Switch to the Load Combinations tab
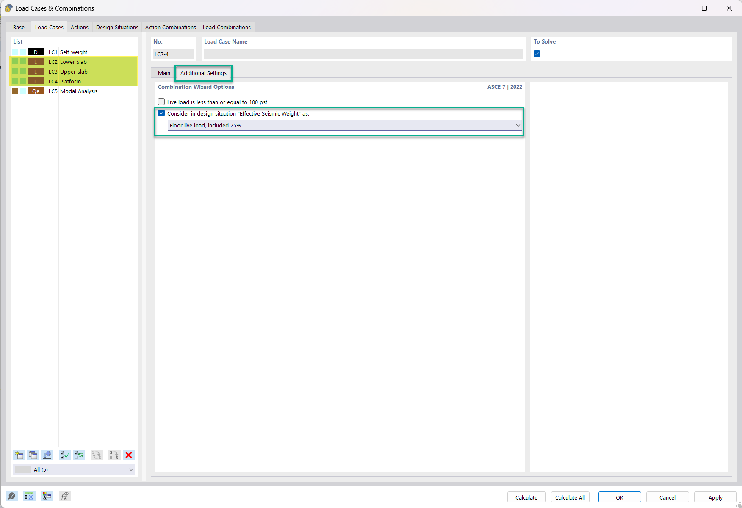This screenshot has height=508, width=742. pyautogui.click(x=227, y=27)
